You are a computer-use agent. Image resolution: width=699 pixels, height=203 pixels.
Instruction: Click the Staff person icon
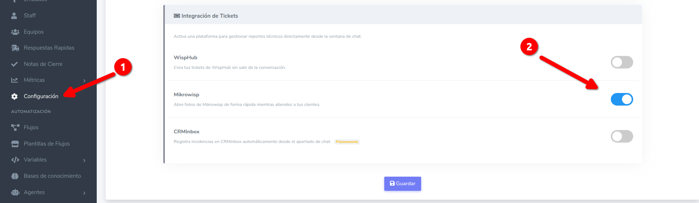click(14, 16)
